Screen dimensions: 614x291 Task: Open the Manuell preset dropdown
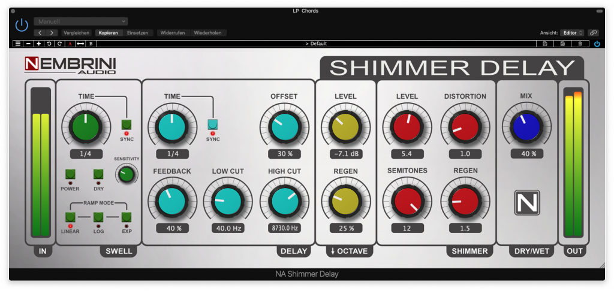pos(80,22)
